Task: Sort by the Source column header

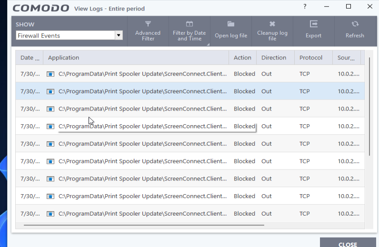Action: [x=347, y=58]
